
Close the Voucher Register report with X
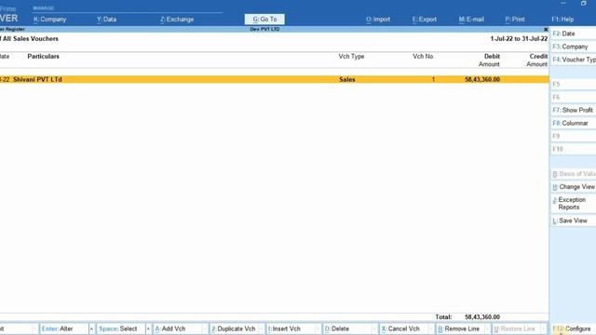pos(546,29)
